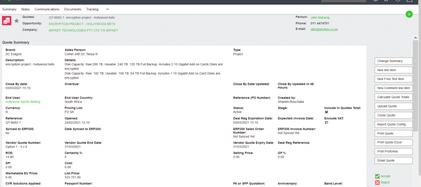
Task: Click the green plus add button
Action: coord(409,14)
